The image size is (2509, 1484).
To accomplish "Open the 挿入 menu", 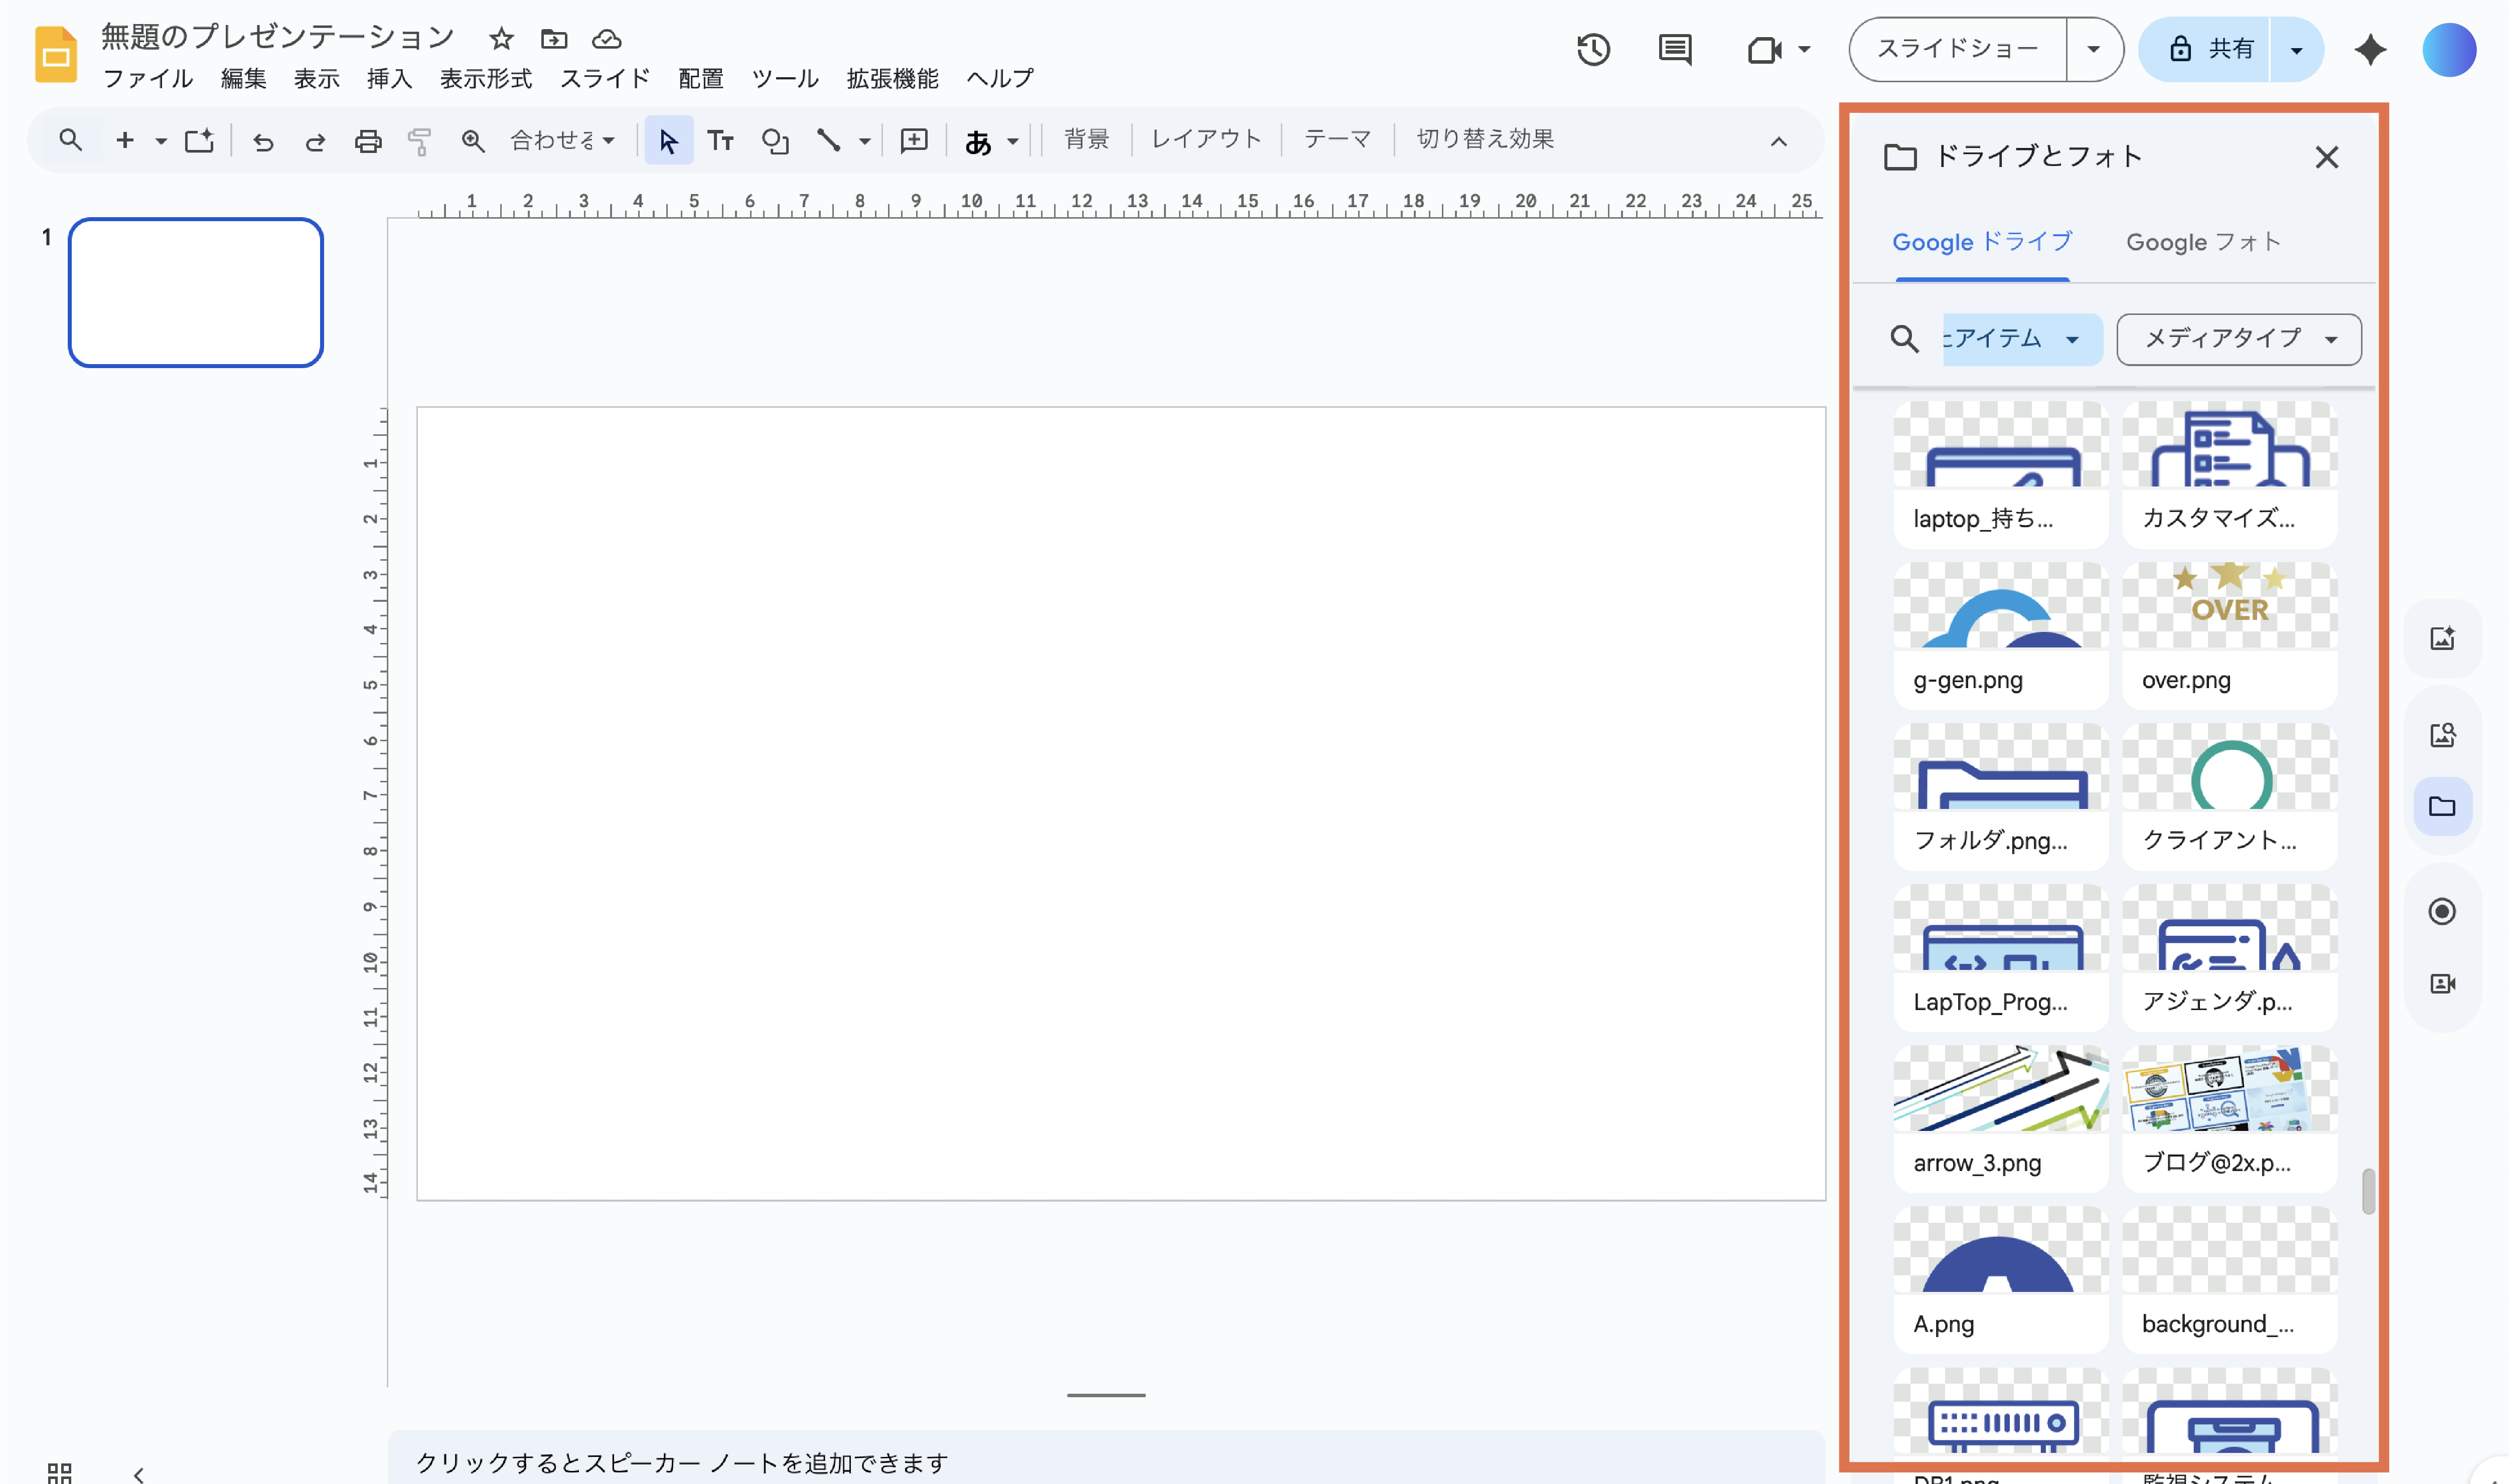I will tap(388, 78).
